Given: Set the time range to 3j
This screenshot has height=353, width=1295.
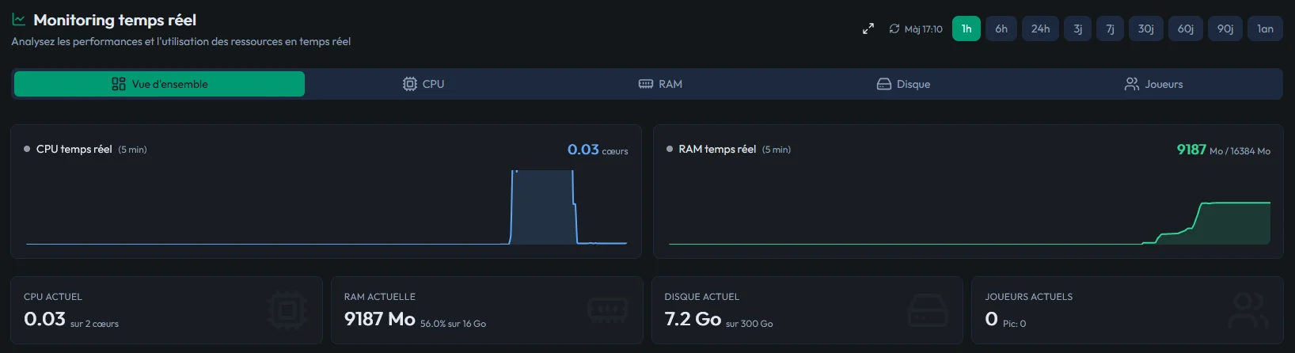Looking at the screenshot, I should coord(1078,28).
